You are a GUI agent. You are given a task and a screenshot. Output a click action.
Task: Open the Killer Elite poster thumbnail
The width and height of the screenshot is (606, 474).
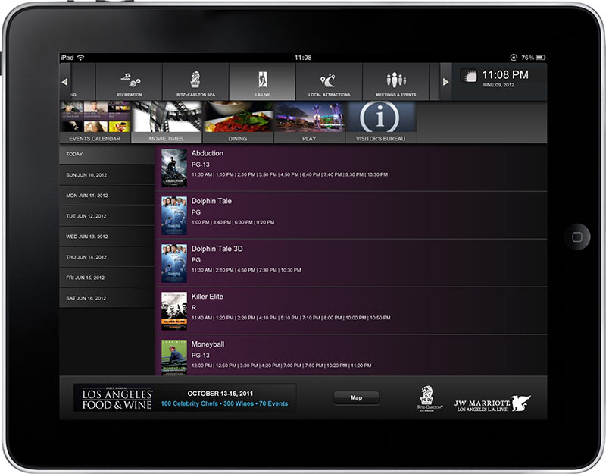(174, 310)
